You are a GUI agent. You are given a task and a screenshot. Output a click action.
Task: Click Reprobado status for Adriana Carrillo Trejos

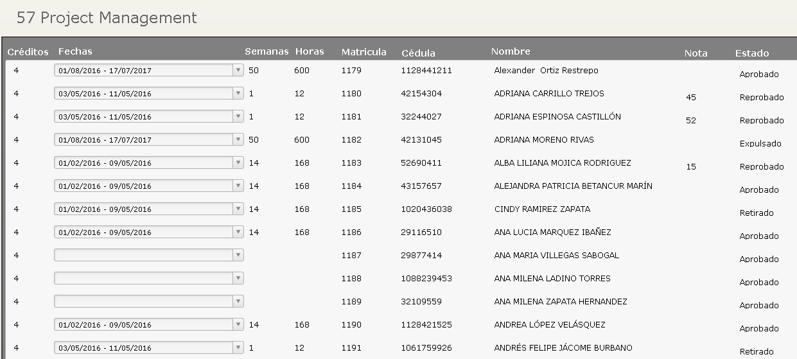(762, 97)
